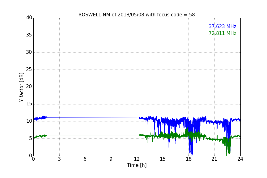Click the 'Y-factor [dB]' axis label
Viewport: 267px width, 178px height.
click(21, 87)
